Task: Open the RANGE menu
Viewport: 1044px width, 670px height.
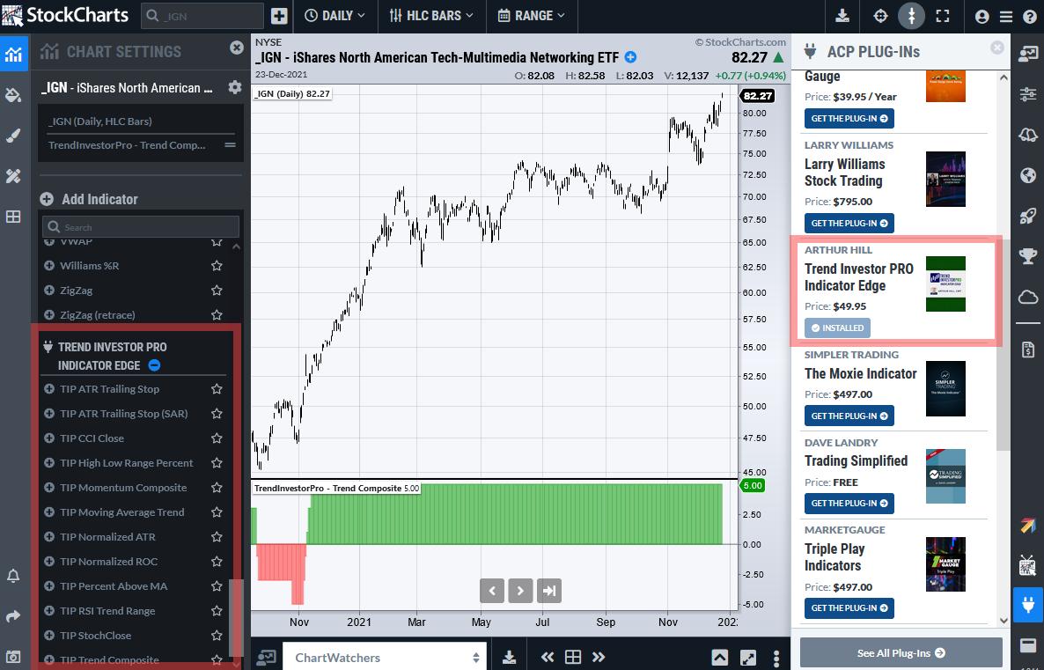Action: (531, 16)
